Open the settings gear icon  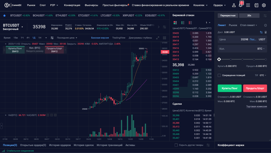click(x=264, y=5)
